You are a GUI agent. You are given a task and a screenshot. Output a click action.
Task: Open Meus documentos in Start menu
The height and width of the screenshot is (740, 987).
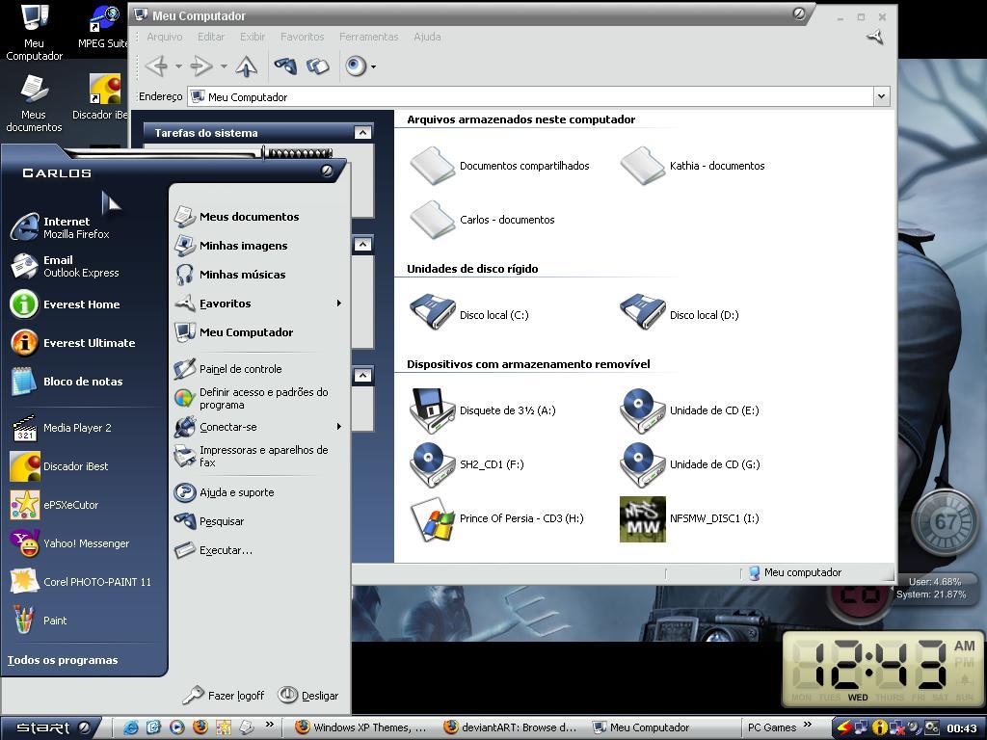(x=259, y=217)
